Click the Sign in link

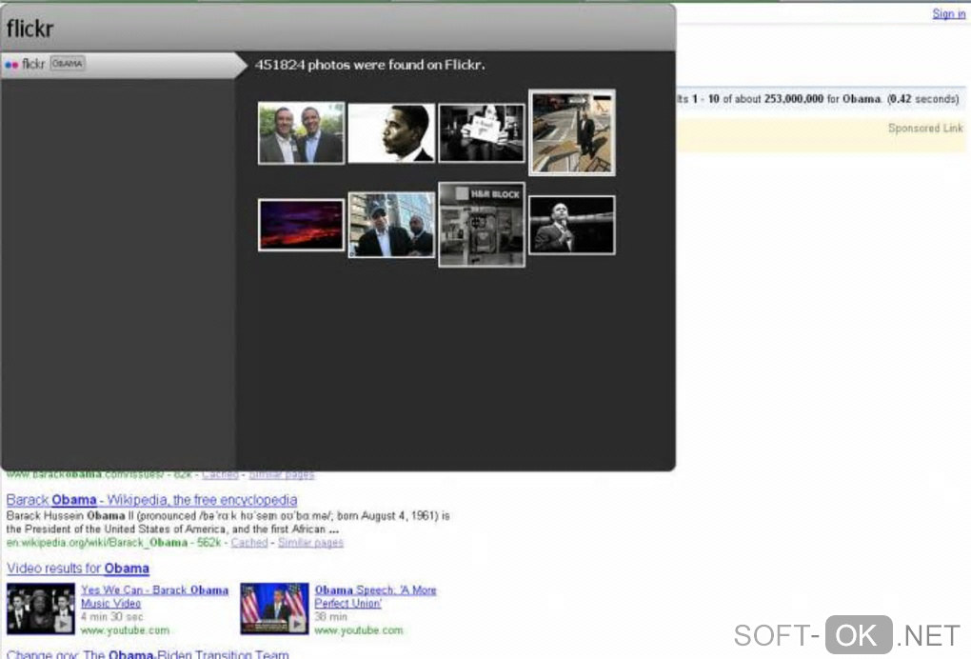coord(949,13)
